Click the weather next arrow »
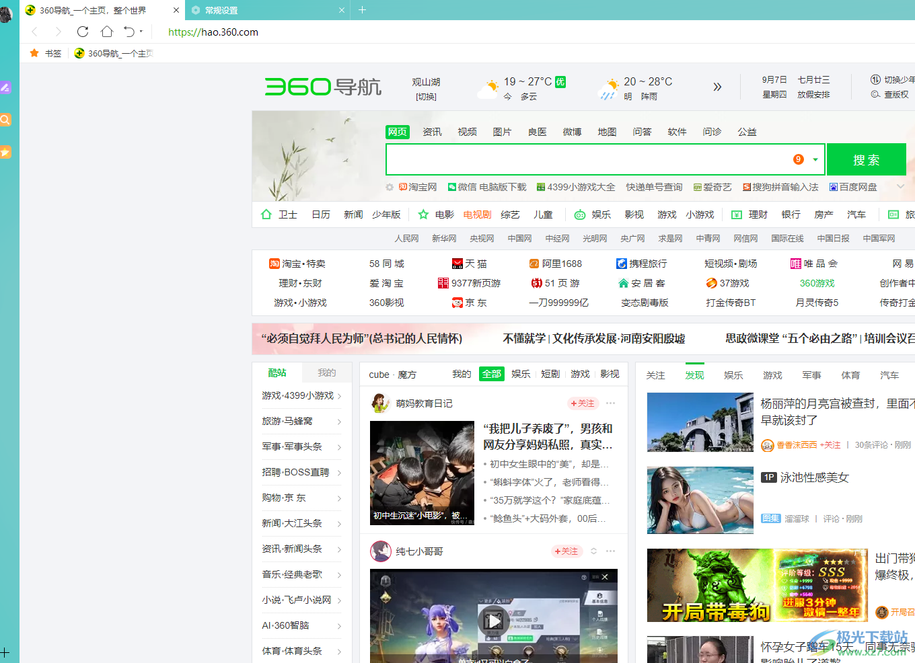 pos(717,87)
